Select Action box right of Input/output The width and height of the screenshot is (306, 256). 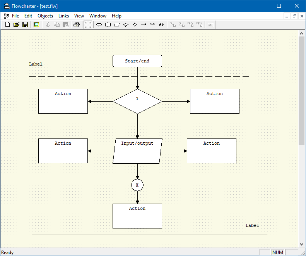tap(212, 151)
